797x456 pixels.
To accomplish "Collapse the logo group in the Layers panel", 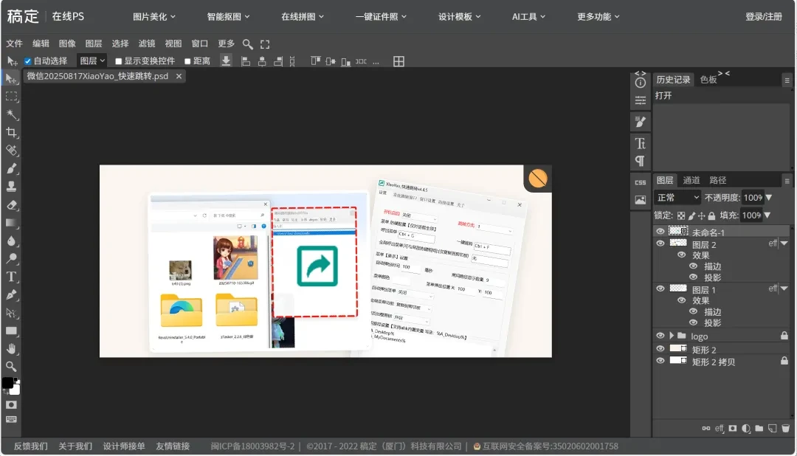I will tap(671, 335).
